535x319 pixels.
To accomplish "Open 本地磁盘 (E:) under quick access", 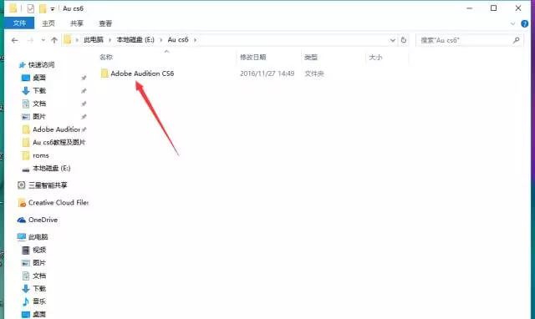I will (52, 169).
